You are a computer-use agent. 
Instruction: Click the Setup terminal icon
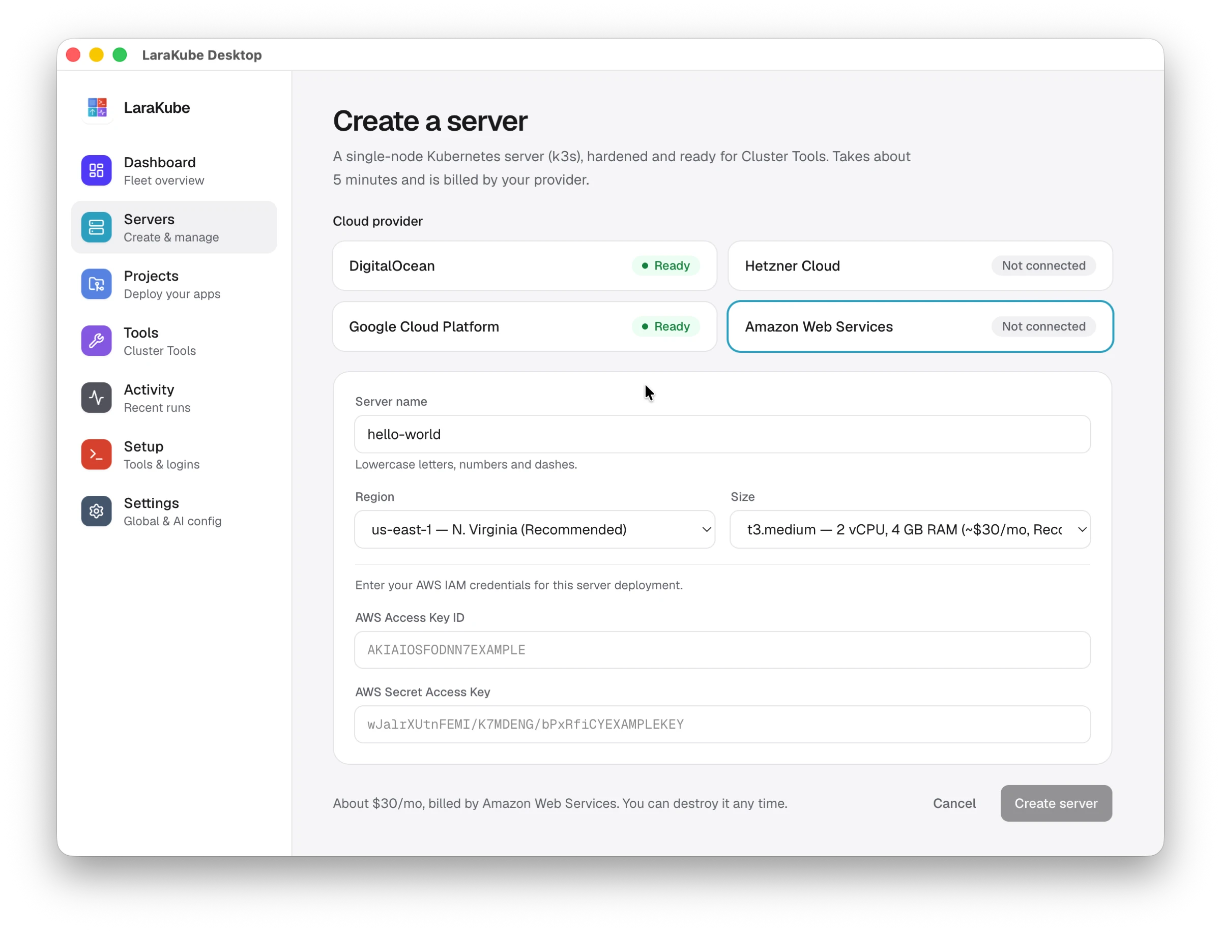[x=97, y=455]
